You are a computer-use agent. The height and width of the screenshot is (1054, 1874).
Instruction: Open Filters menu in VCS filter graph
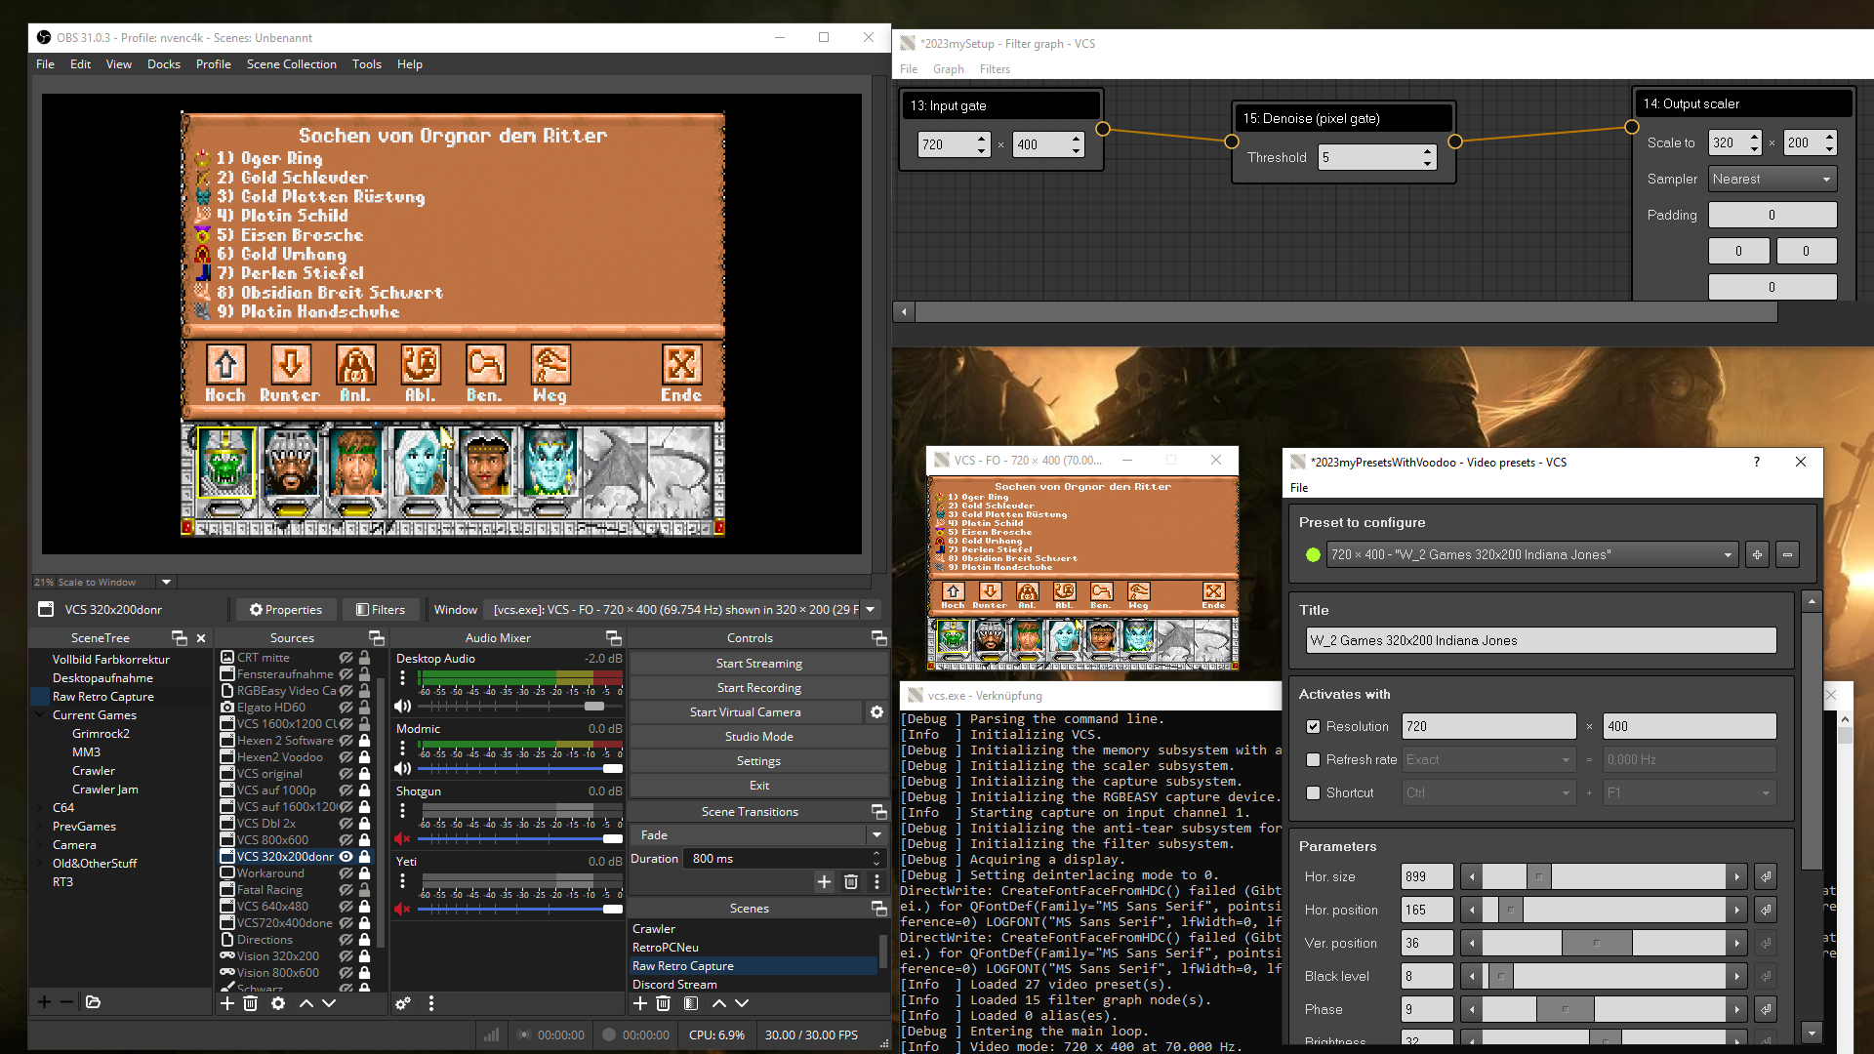(x=995, y=69)
